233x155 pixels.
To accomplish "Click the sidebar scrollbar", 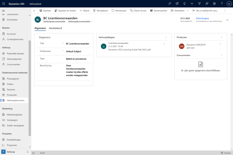I will pos(30,88).
